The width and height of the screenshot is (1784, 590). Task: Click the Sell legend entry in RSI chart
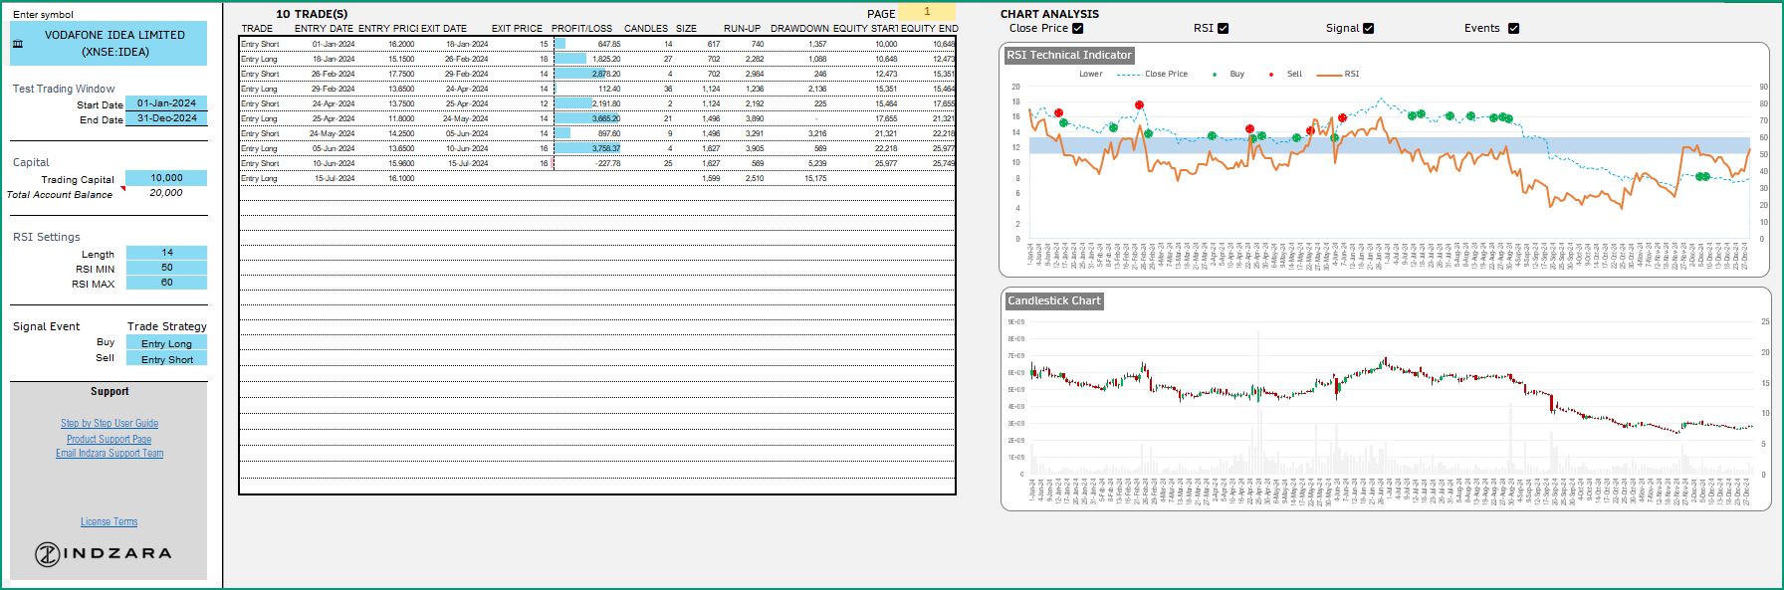[x=1286, y=75]
